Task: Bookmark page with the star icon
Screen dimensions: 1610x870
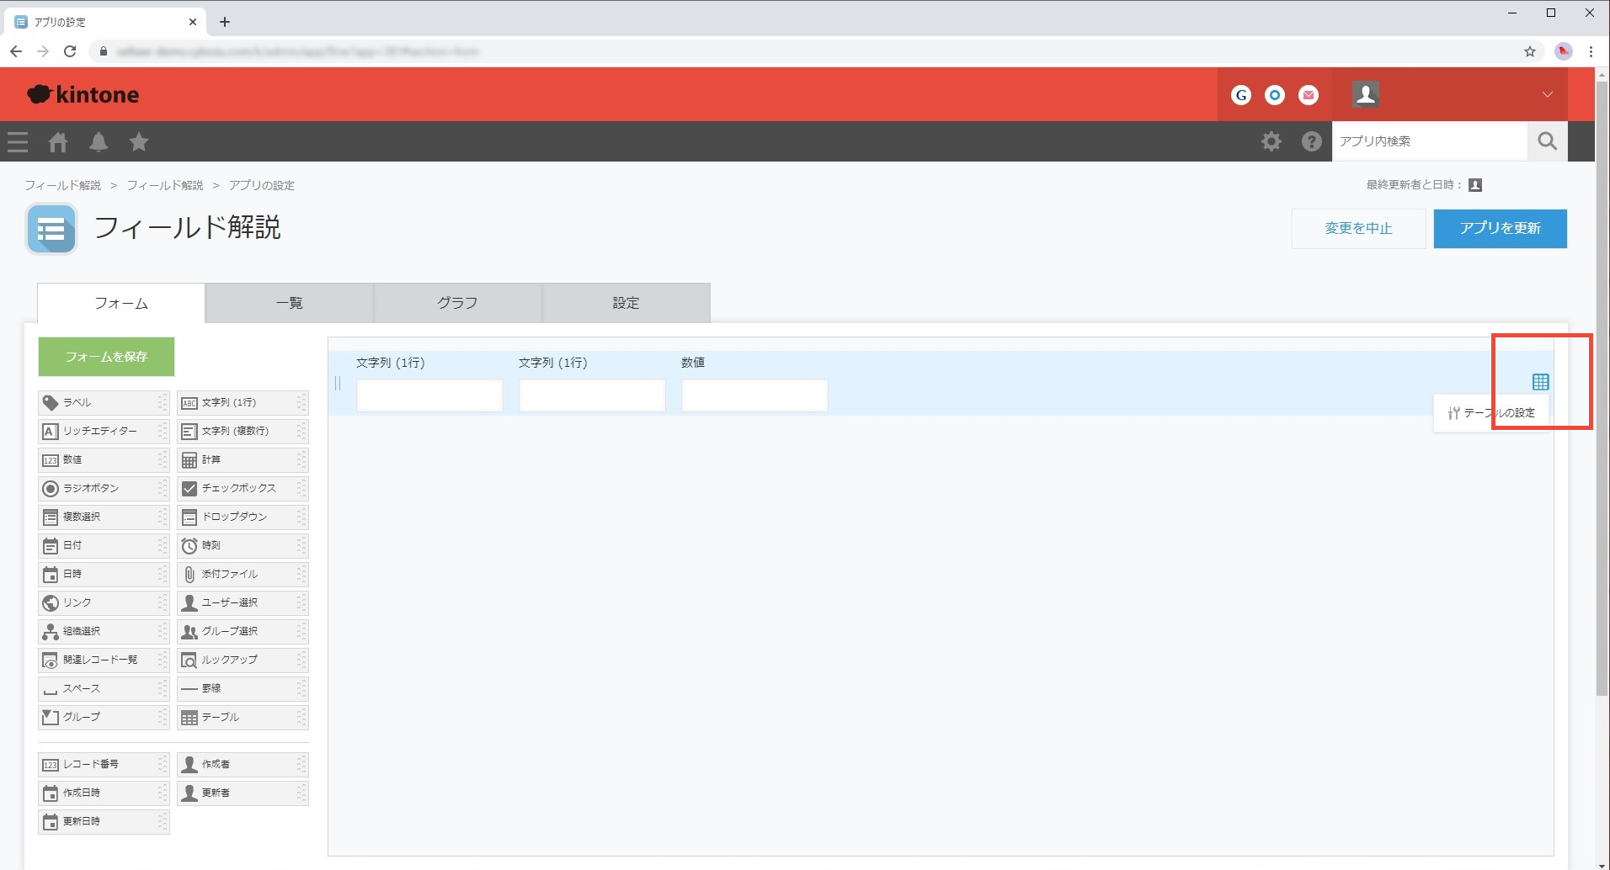Action: coord(1530,51)
